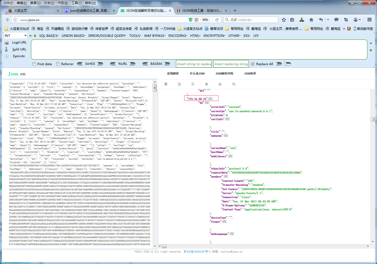Click the right arrow for %URL encode

pos(133,64)
